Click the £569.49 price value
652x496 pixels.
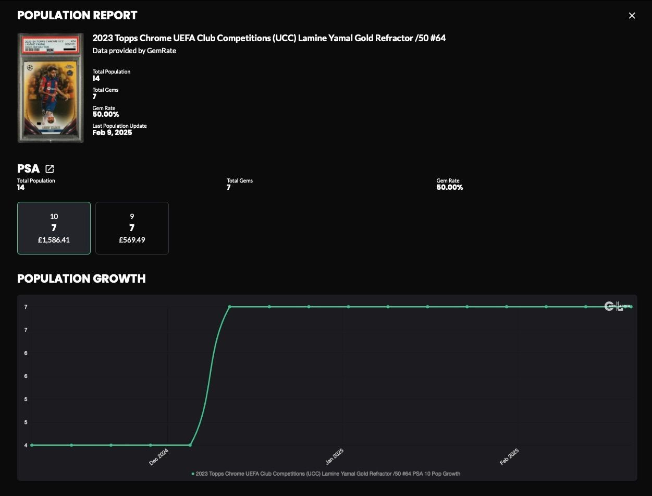(x=132, y=240)
